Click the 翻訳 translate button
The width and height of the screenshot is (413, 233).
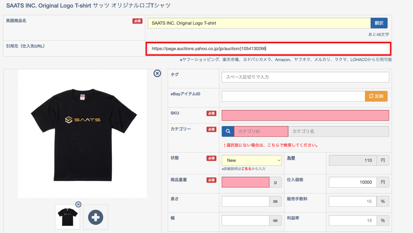379,23
